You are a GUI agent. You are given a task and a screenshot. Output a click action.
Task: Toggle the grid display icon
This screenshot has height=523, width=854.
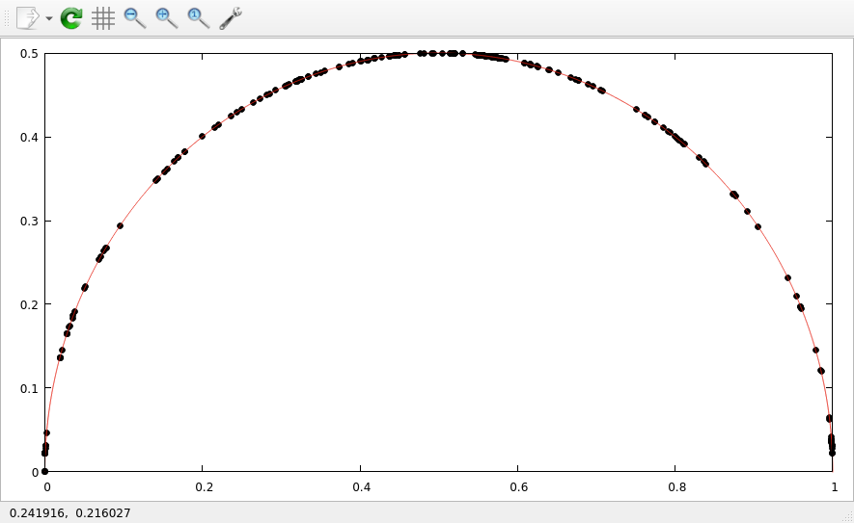pos(103,18)
